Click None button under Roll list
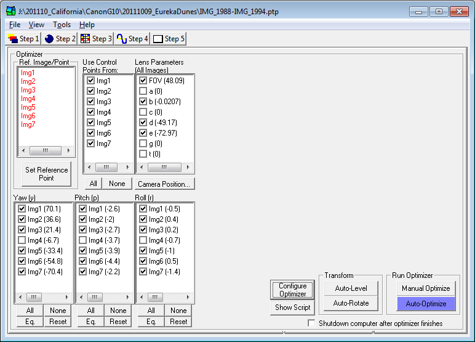The image size is (475, 342). click(178, 311)
